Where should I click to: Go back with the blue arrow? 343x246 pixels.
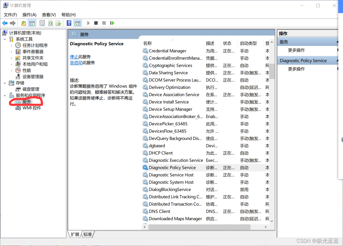click(5, 23)
